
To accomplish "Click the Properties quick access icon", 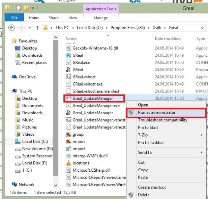I will [19, 8].
